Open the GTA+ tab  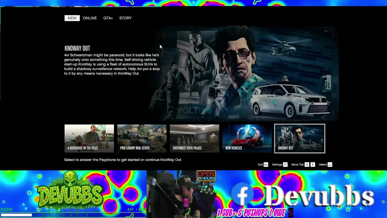click(x=108, y=18)
